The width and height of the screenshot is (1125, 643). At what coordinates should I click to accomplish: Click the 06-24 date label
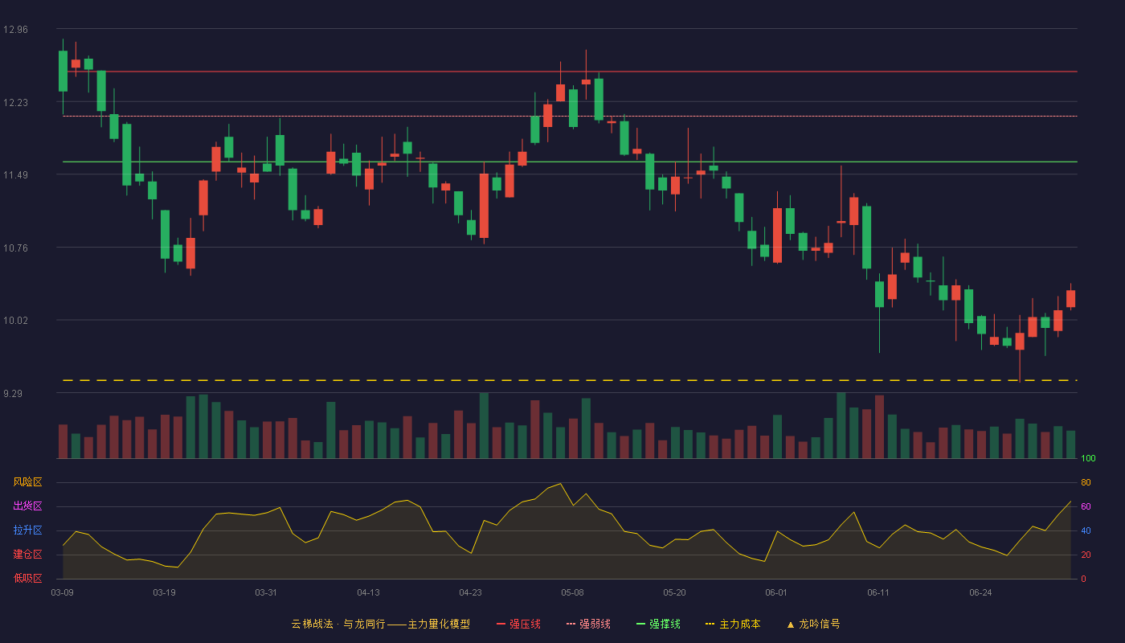click(980, 592)
